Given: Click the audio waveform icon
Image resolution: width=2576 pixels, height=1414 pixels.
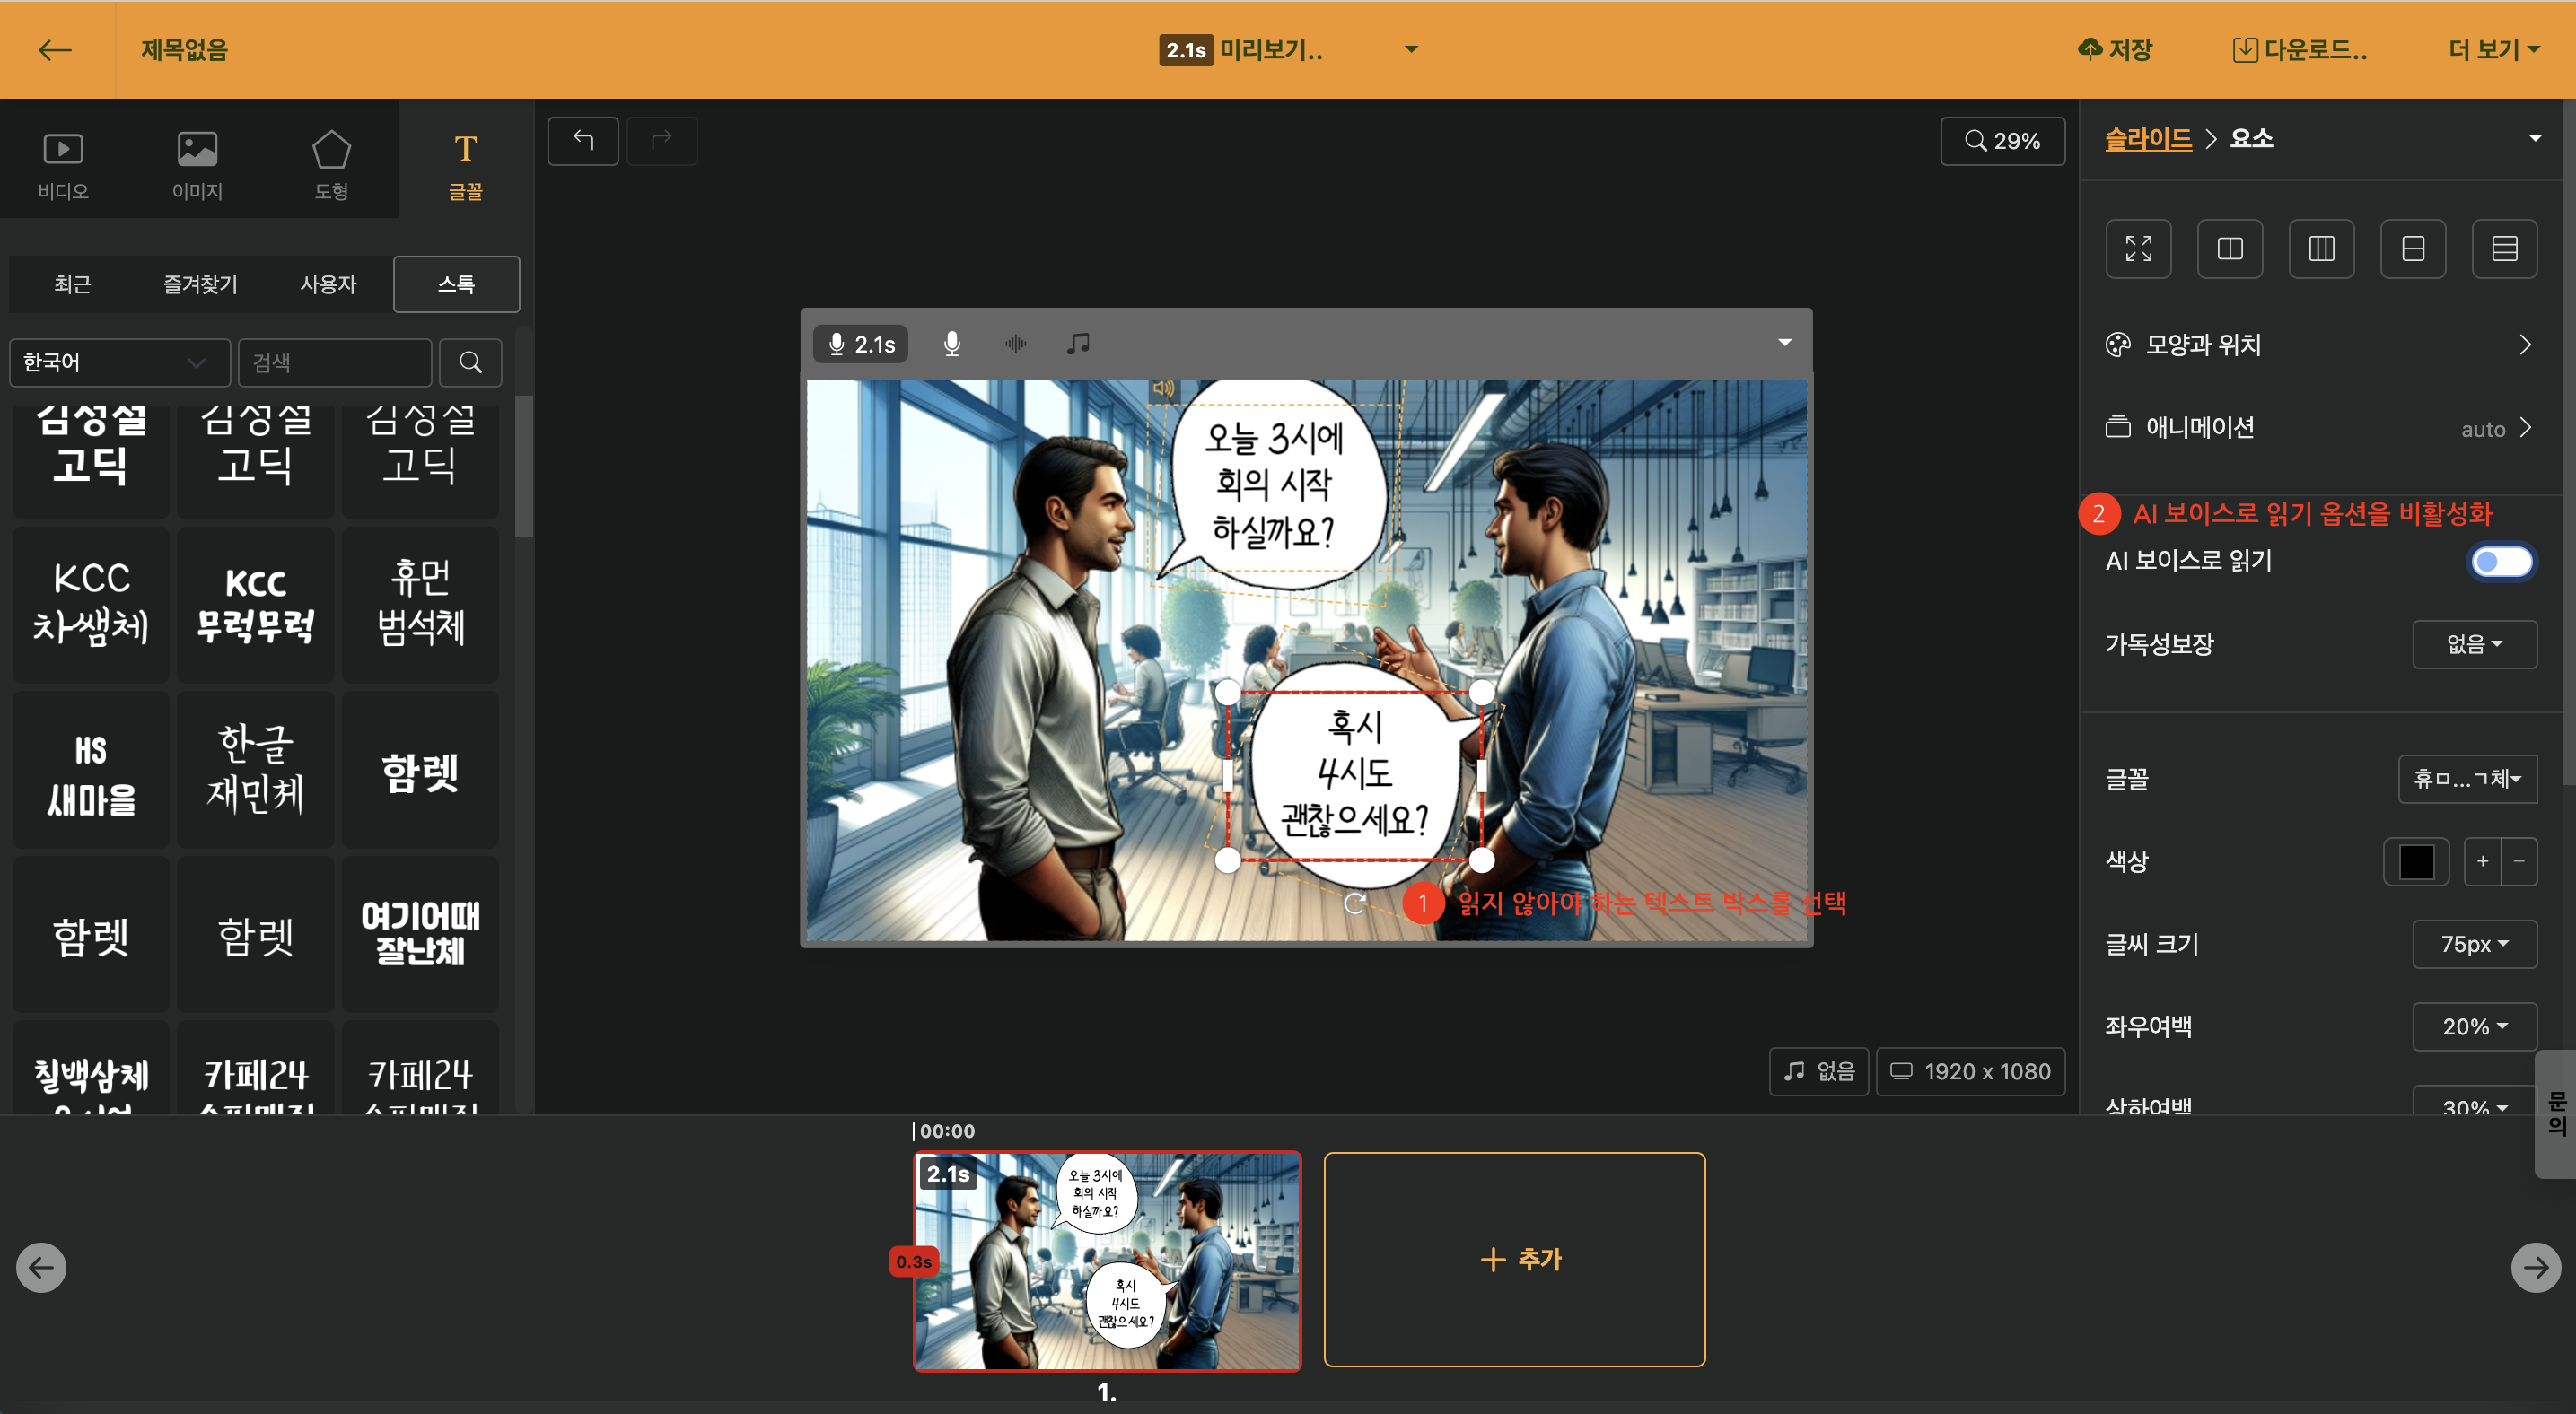Looking at the screenshot, I should click(1015, 344).
